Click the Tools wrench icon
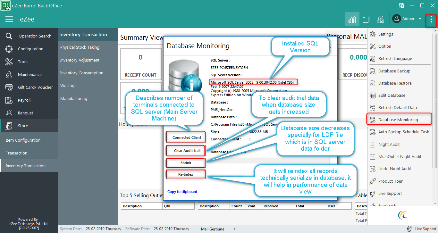Image resolution: width=438 pixels, height=233 pixels. (9, 62)
